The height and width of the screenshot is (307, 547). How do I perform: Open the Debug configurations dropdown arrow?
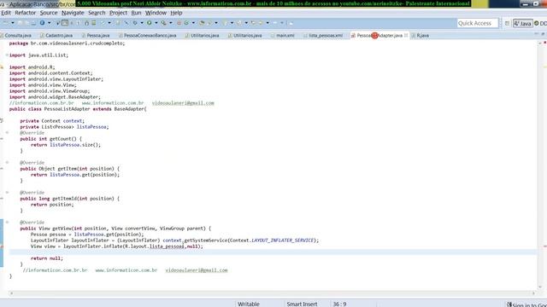(x=142, y=23)
